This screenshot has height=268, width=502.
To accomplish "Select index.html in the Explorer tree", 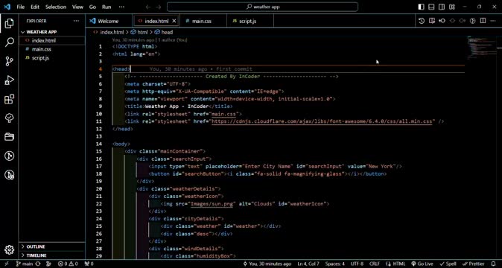I will tap(52, 41).
